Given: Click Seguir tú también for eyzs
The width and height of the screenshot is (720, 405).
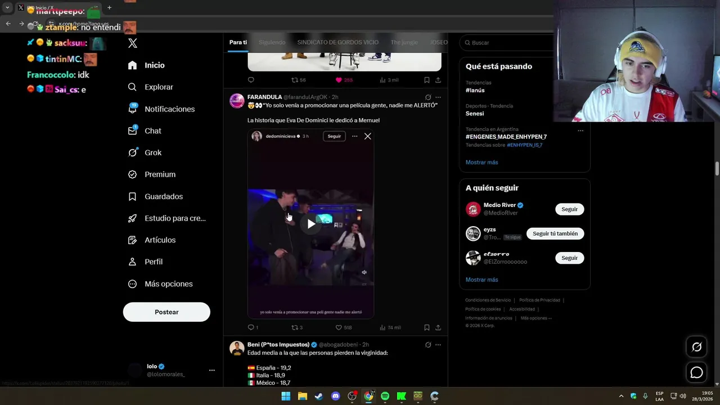Looking at the screenshot, I should (x=555, y=233).
